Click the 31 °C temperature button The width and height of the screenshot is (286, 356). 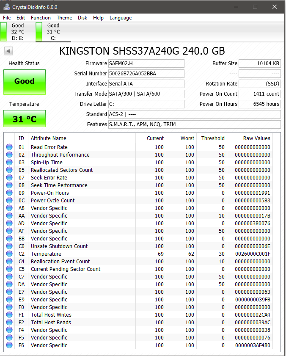coord(25,119)
